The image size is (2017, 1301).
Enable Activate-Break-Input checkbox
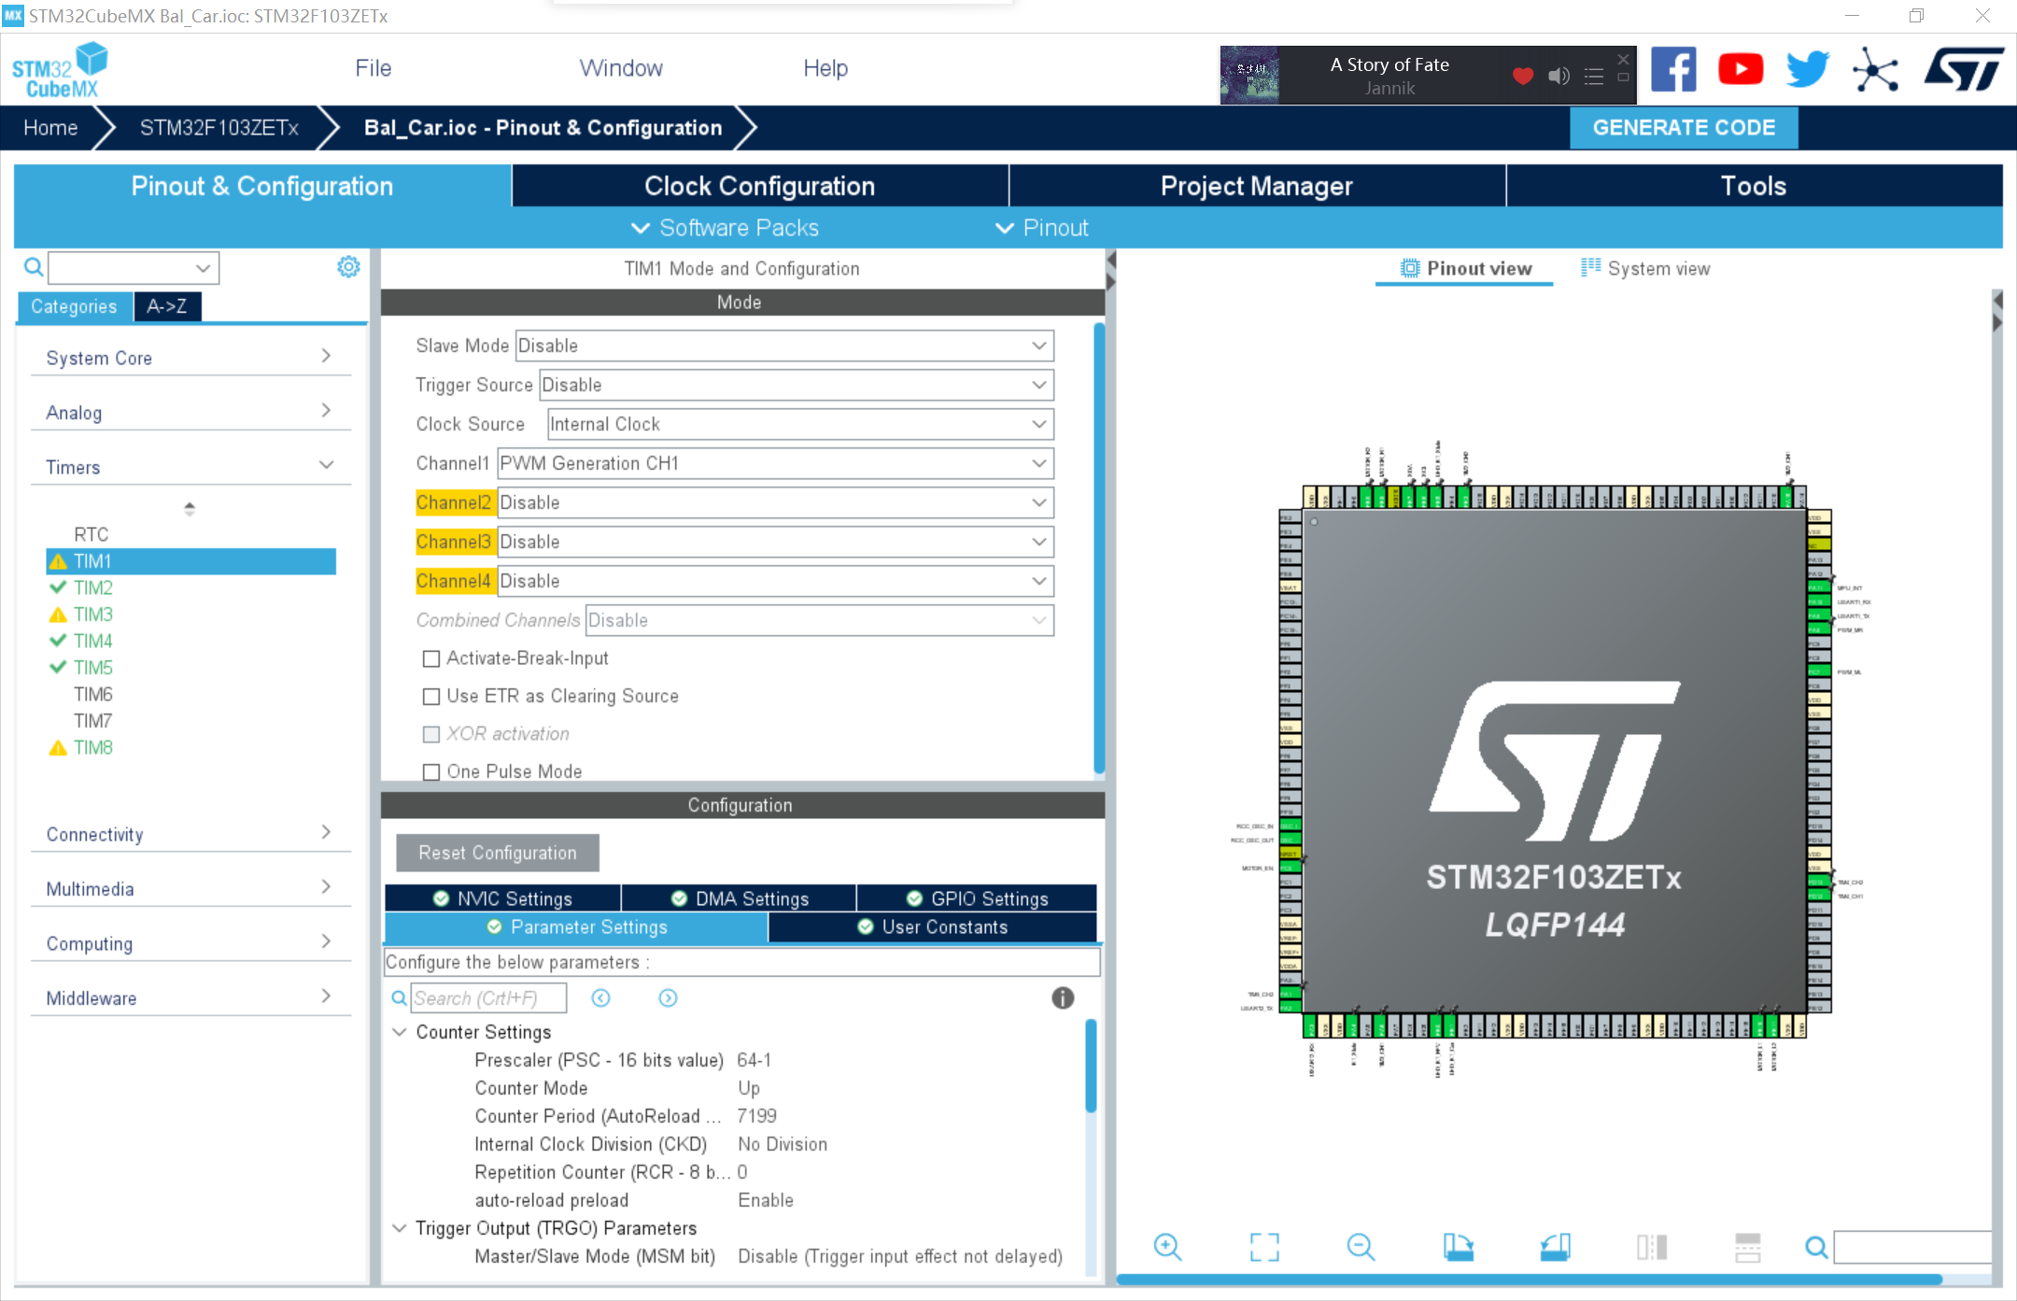[431, 658]
